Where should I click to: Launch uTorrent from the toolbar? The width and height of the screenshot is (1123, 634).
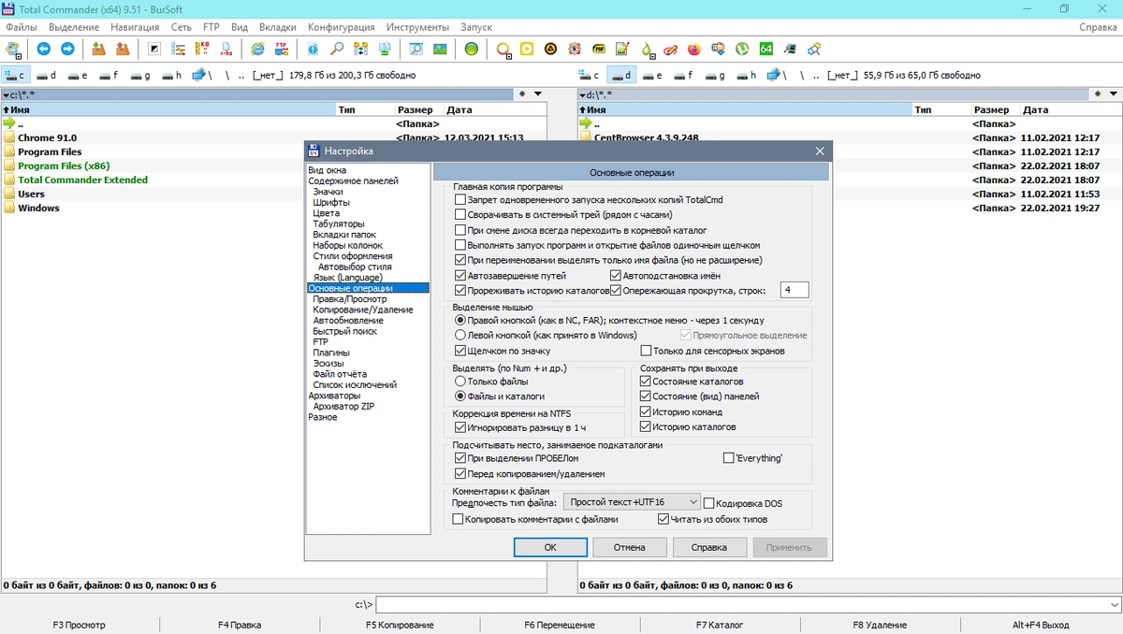click(x=742, y=49)
